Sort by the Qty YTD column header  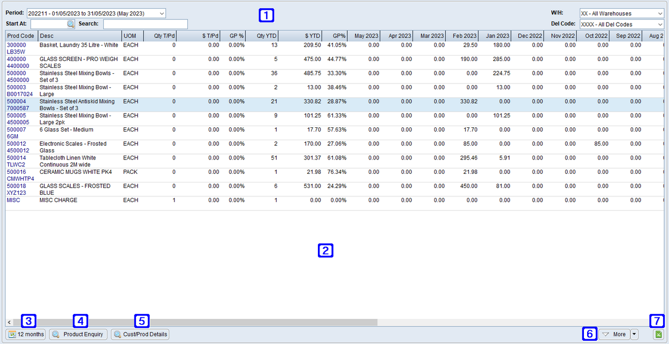click(266, 36)
